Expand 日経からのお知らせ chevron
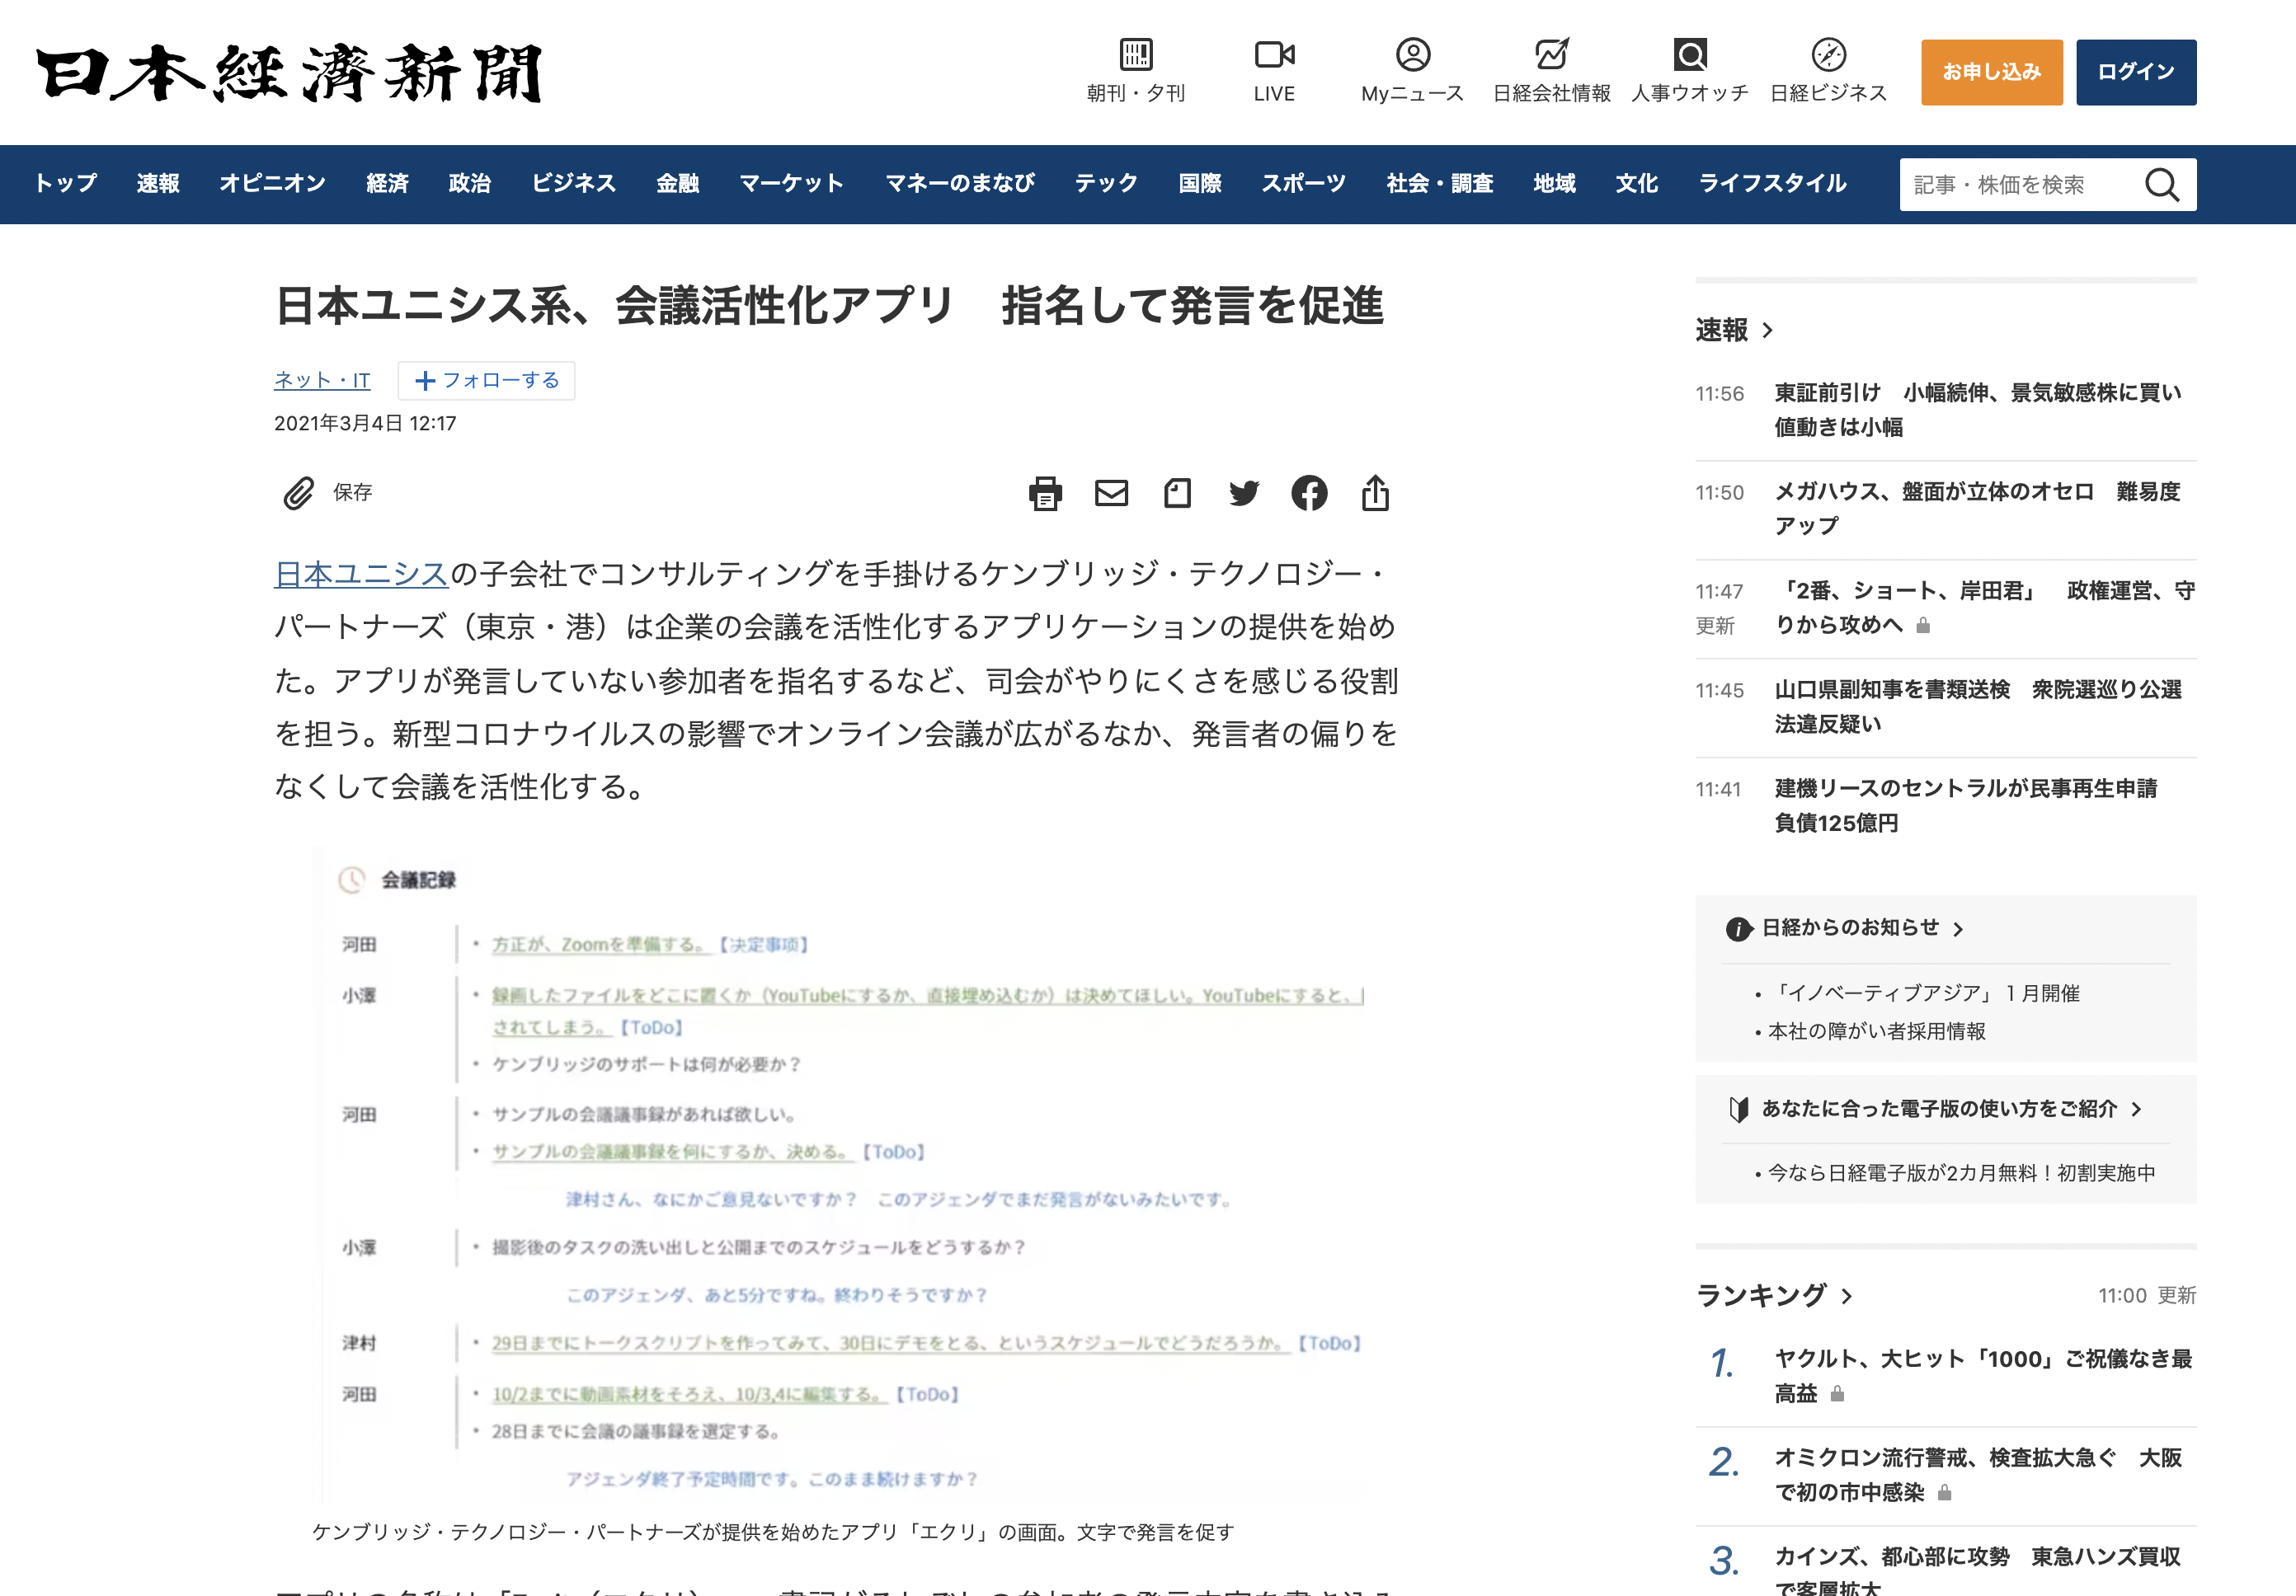The image size is (2296, 1596). [x=1958, y=929]
